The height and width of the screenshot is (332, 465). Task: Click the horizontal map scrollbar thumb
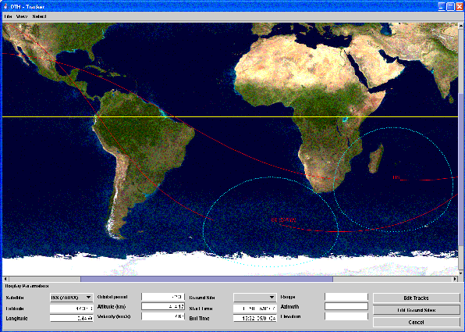(x=207, y=279)
